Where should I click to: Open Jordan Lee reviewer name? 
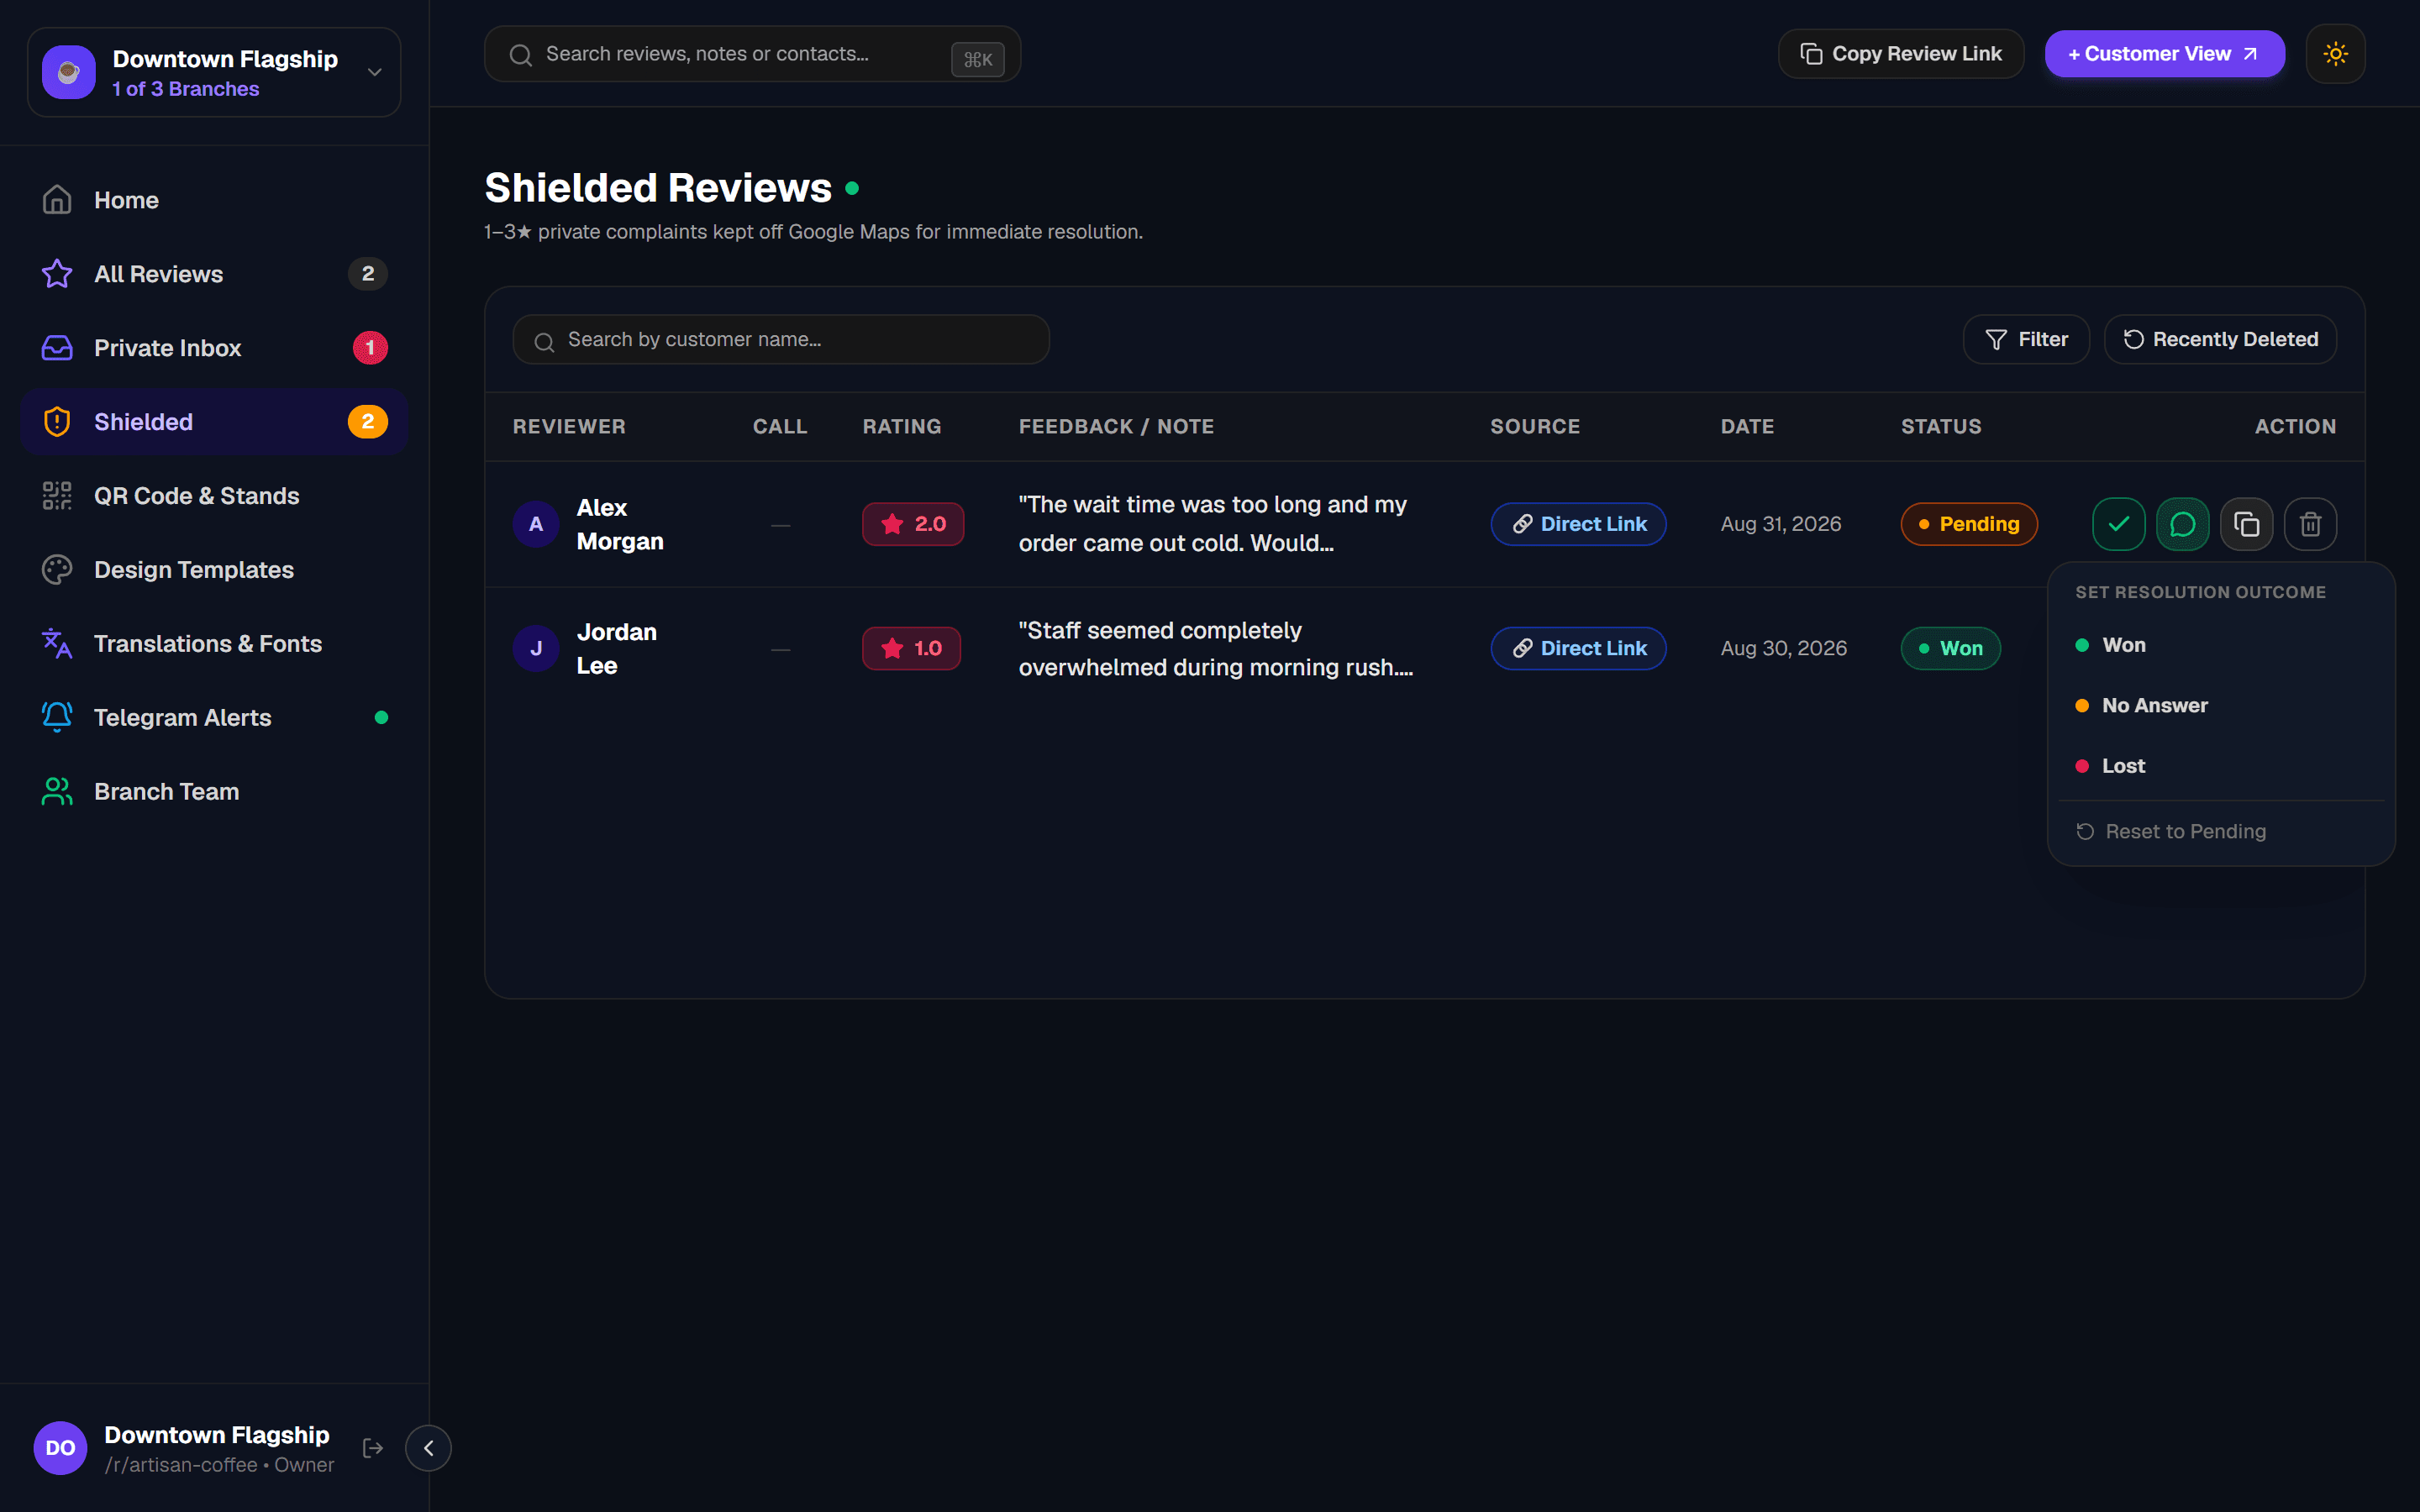pyautogui.click(x=617, y=649)
